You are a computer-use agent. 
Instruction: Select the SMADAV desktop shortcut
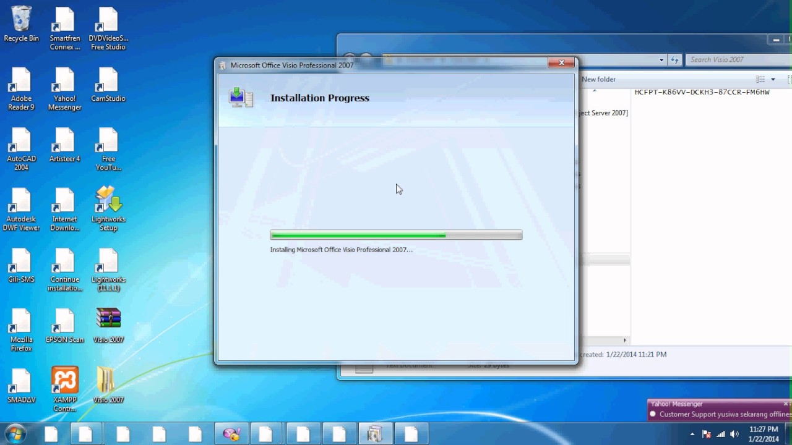pos(21,386)
